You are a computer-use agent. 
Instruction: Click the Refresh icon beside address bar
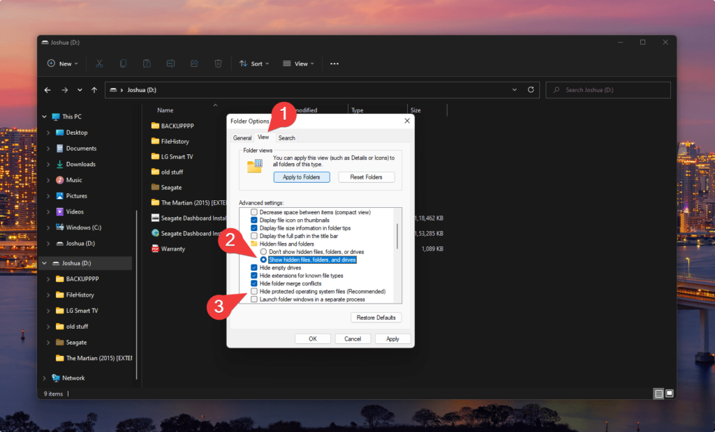[531, 90]
